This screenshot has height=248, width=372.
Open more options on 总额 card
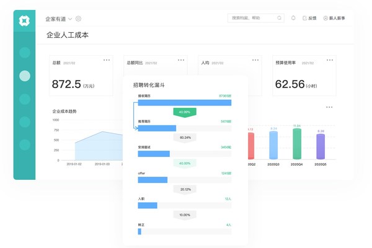coord(107,60)
